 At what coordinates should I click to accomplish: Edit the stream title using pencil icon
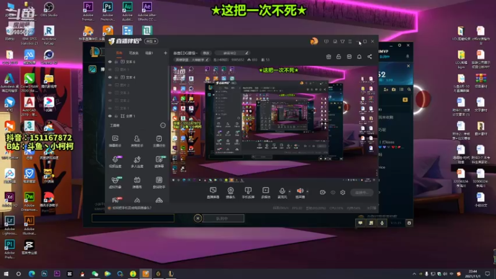246,53
